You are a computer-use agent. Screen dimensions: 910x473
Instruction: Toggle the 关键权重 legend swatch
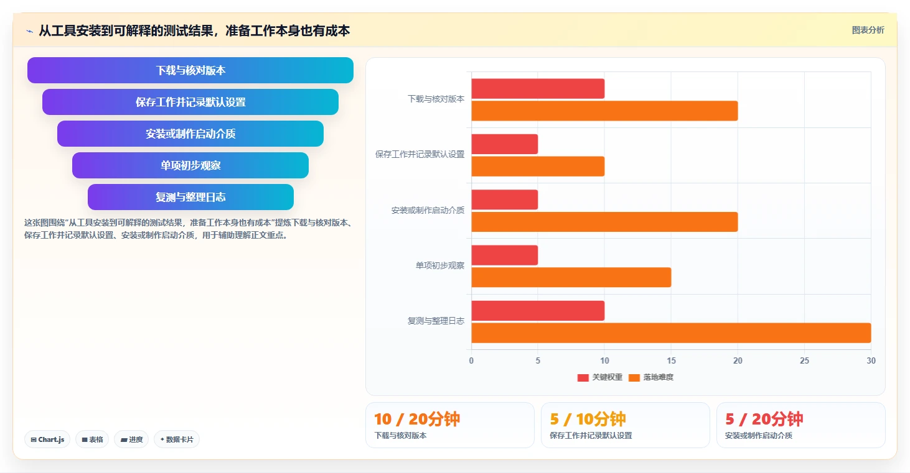coord(583,377)
